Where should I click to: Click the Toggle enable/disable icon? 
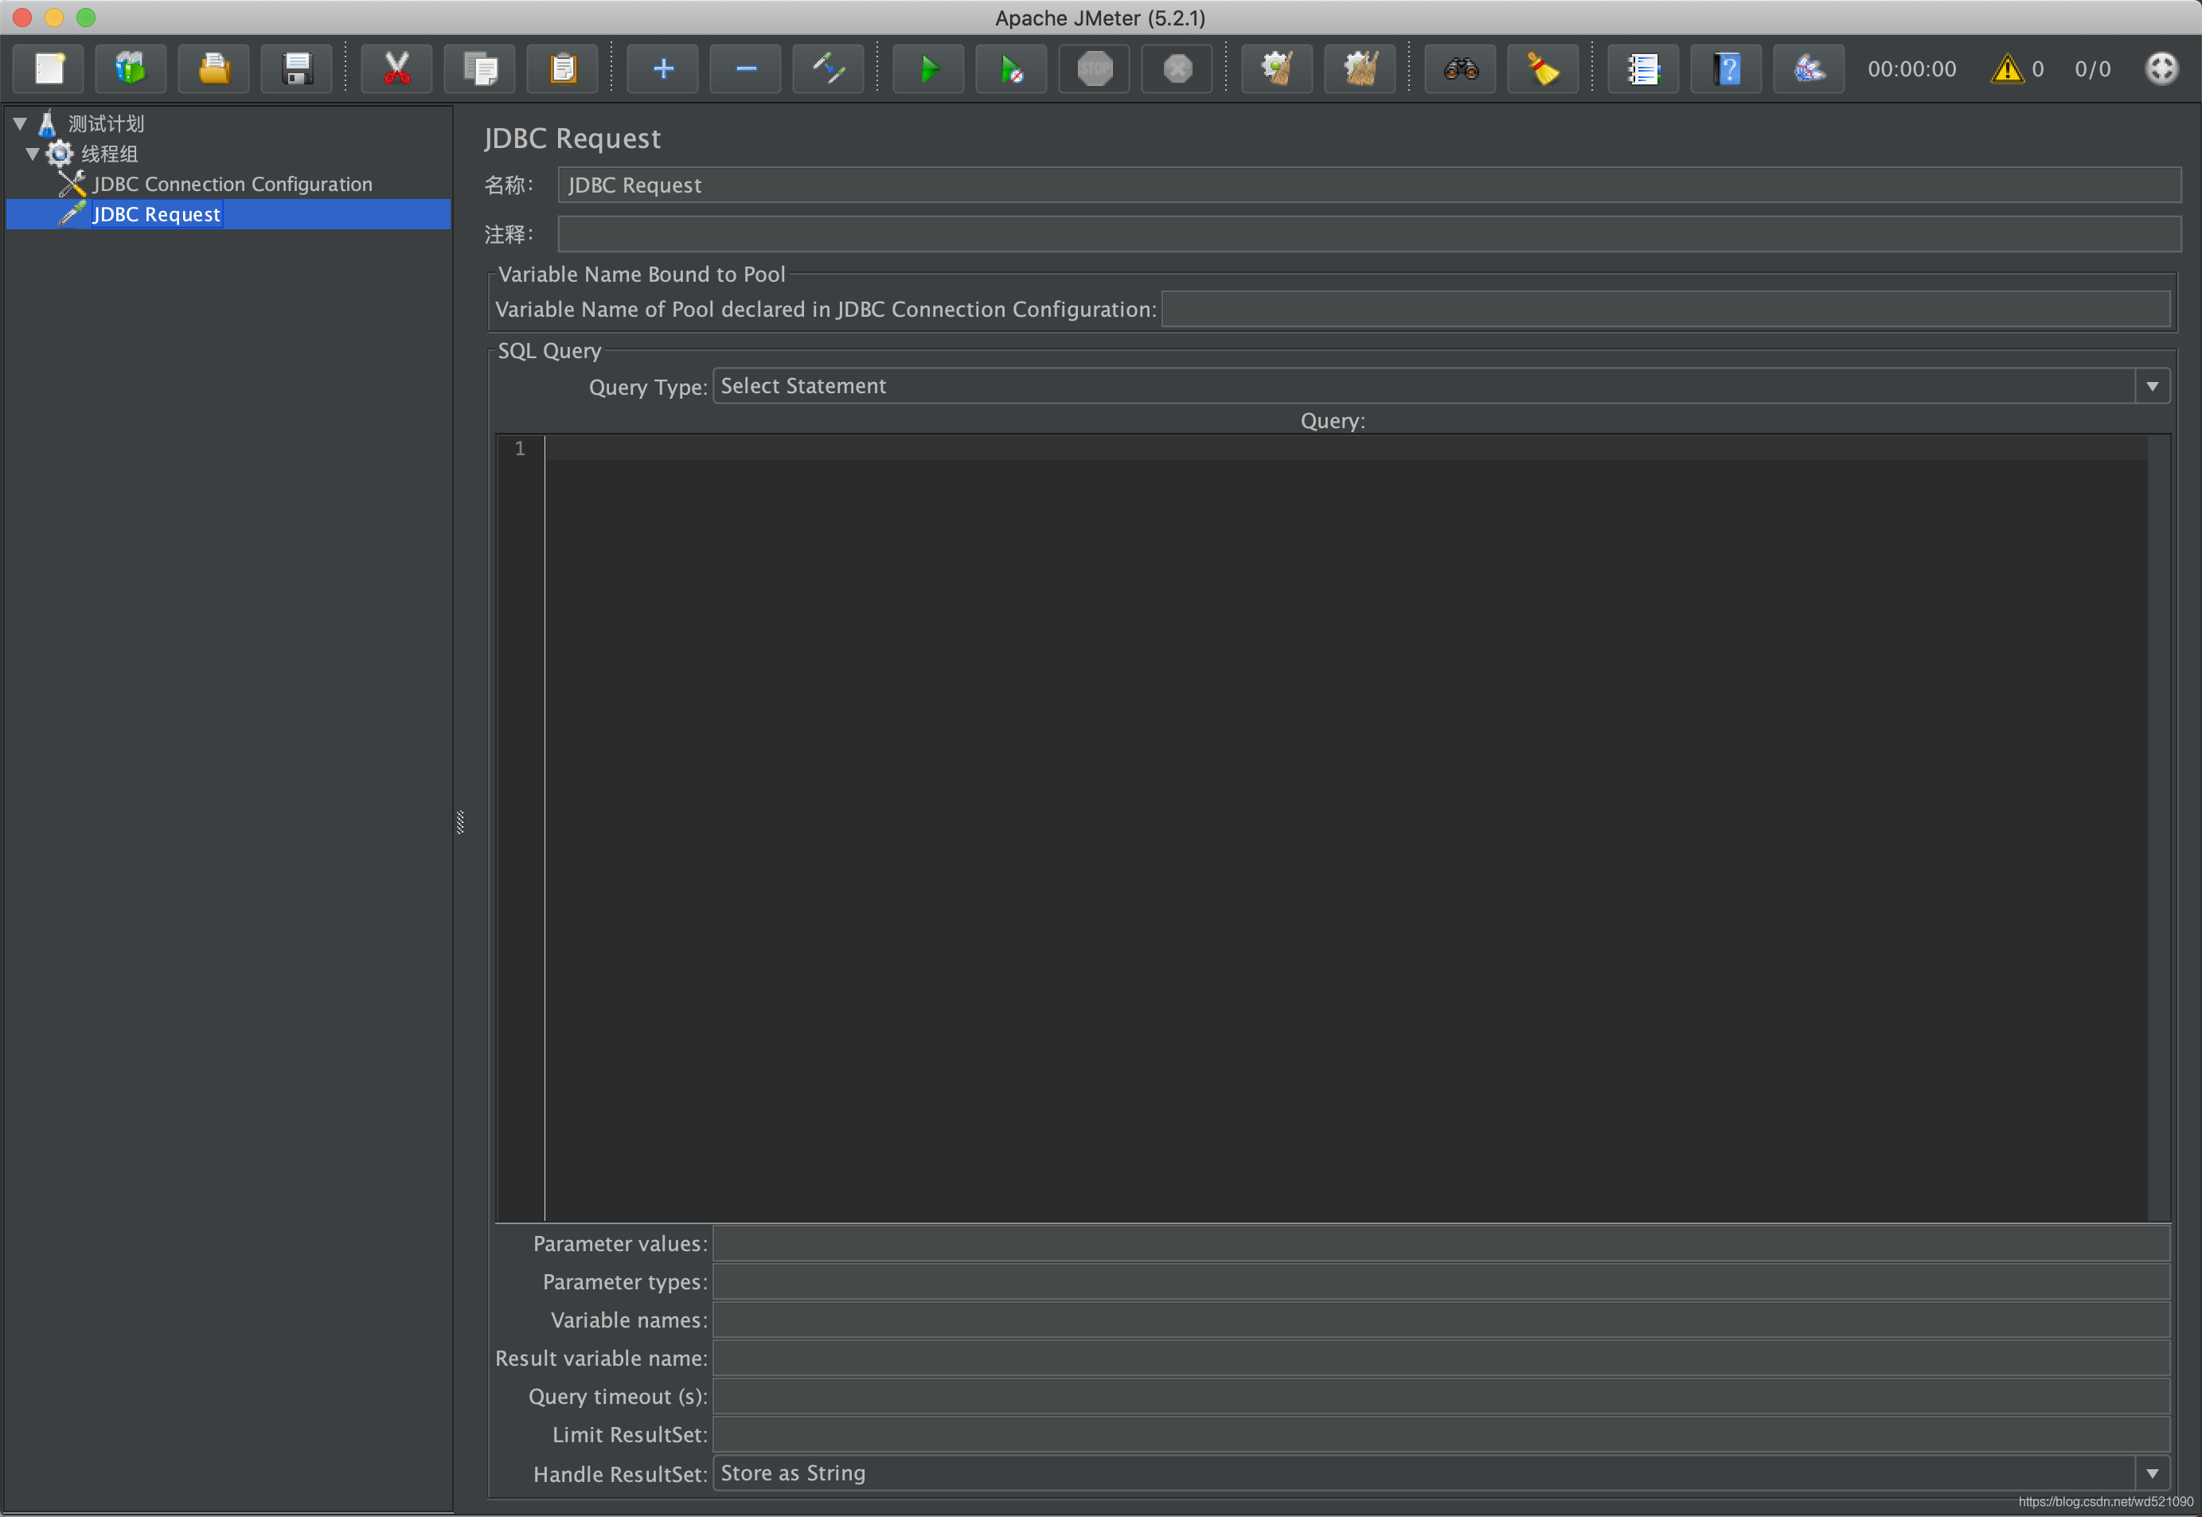(829, 68)
